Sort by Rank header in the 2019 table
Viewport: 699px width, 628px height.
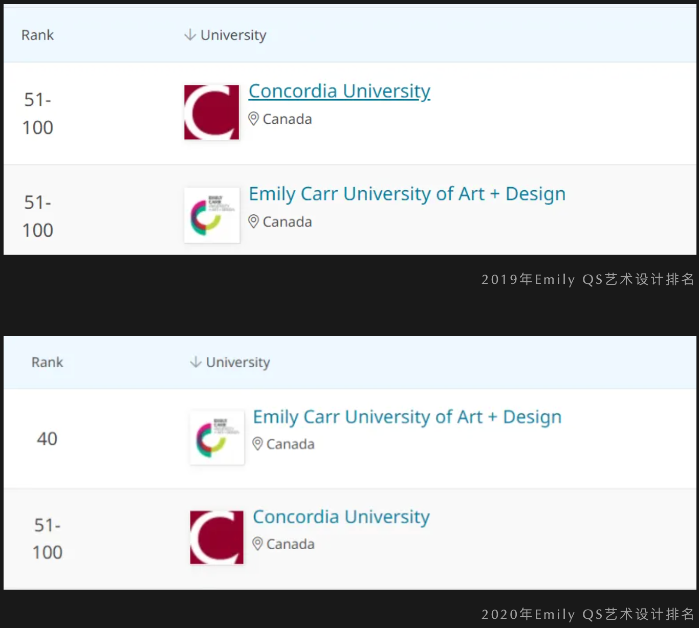coord(37,35)
